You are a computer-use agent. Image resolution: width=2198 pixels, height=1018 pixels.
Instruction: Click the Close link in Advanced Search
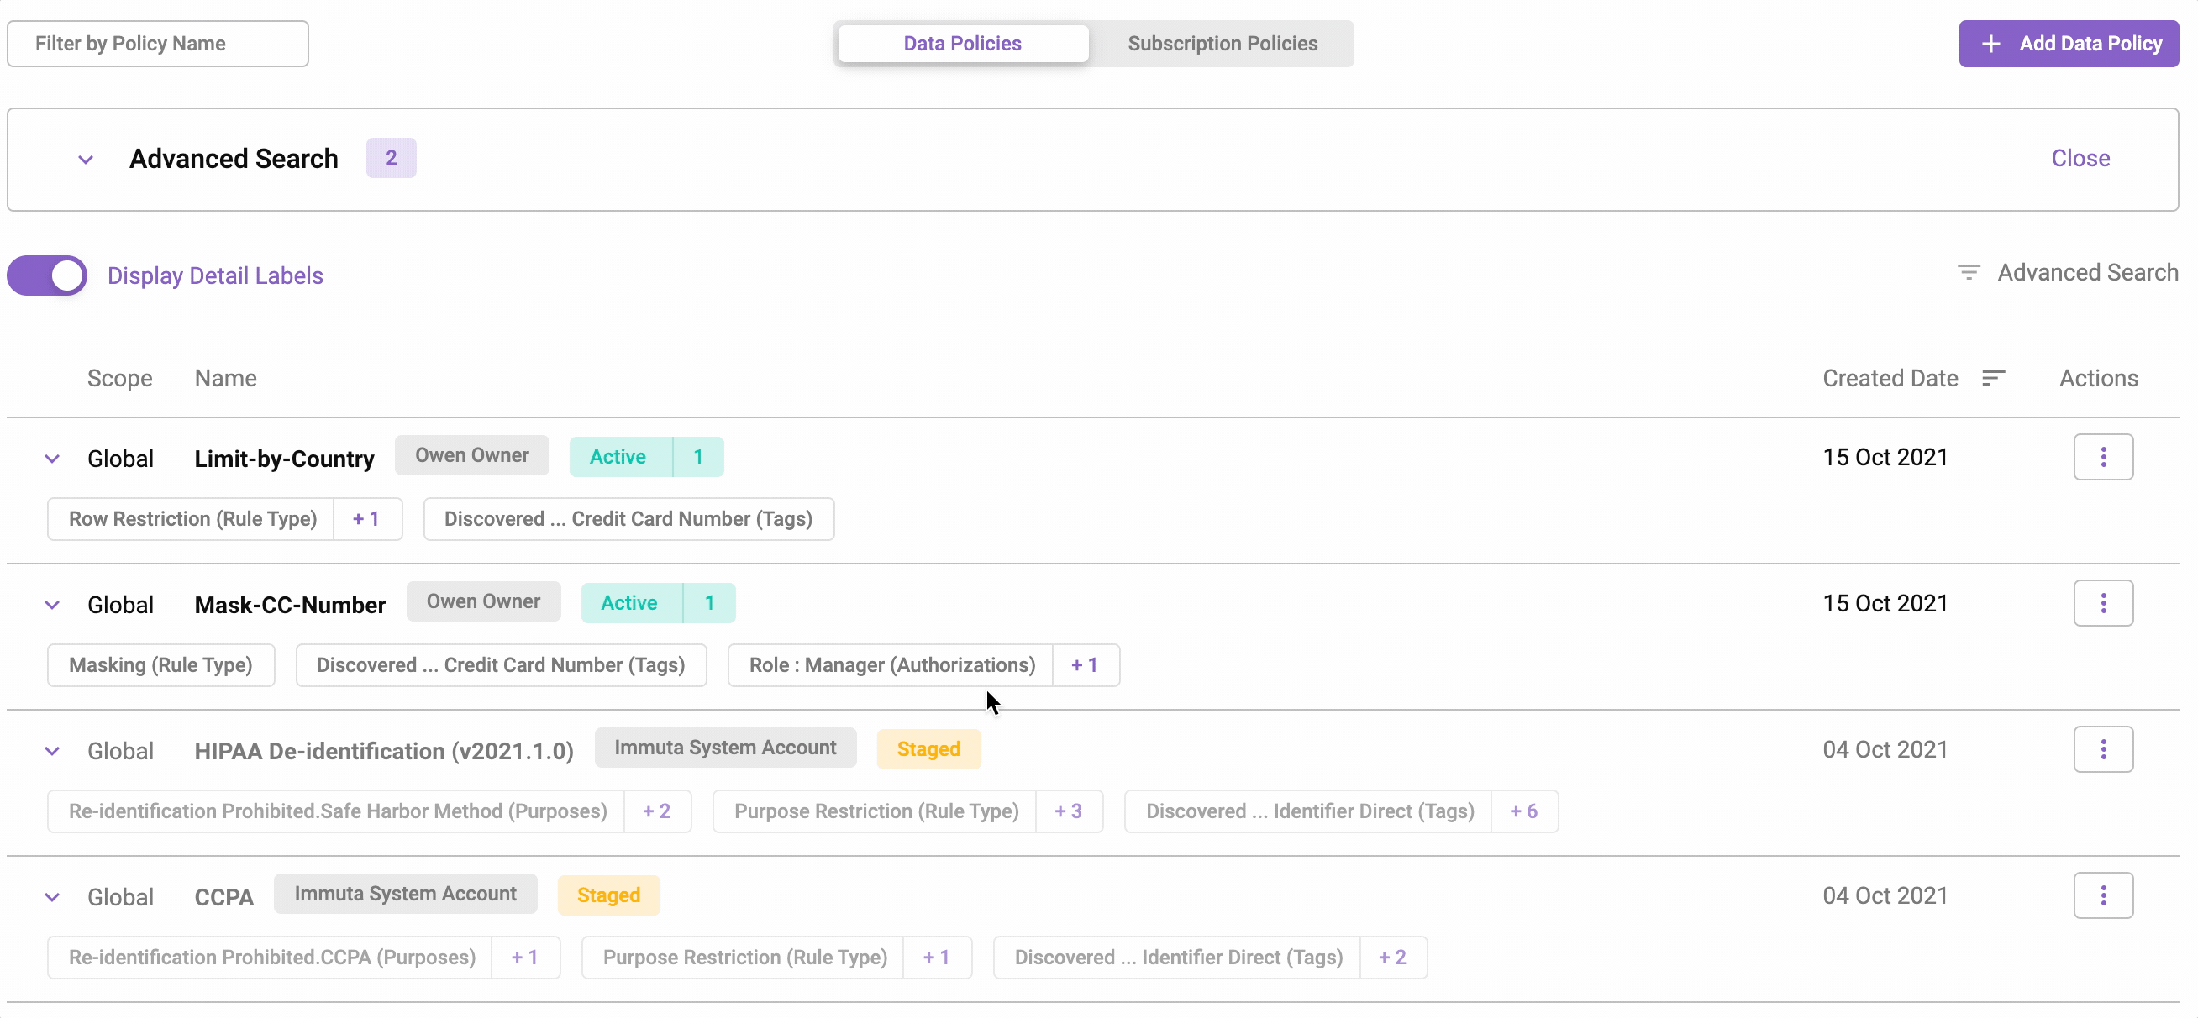(x=2080, y=159)
